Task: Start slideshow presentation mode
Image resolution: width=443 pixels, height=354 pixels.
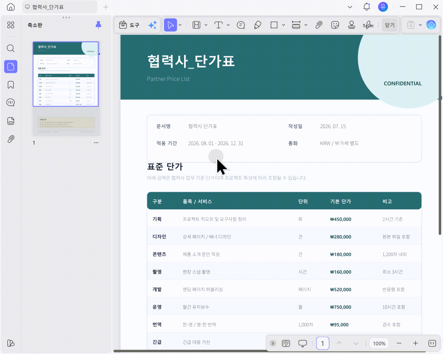Action: 302,343
